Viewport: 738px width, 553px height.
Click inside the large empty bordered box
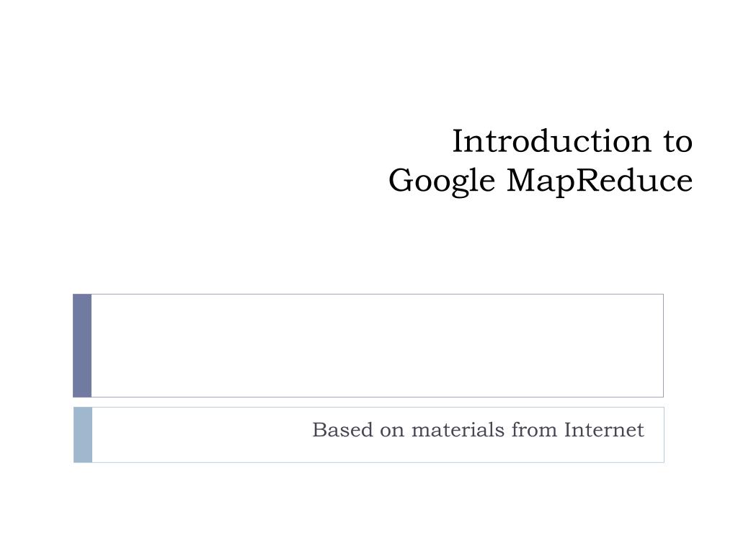[x=378, y=346]
